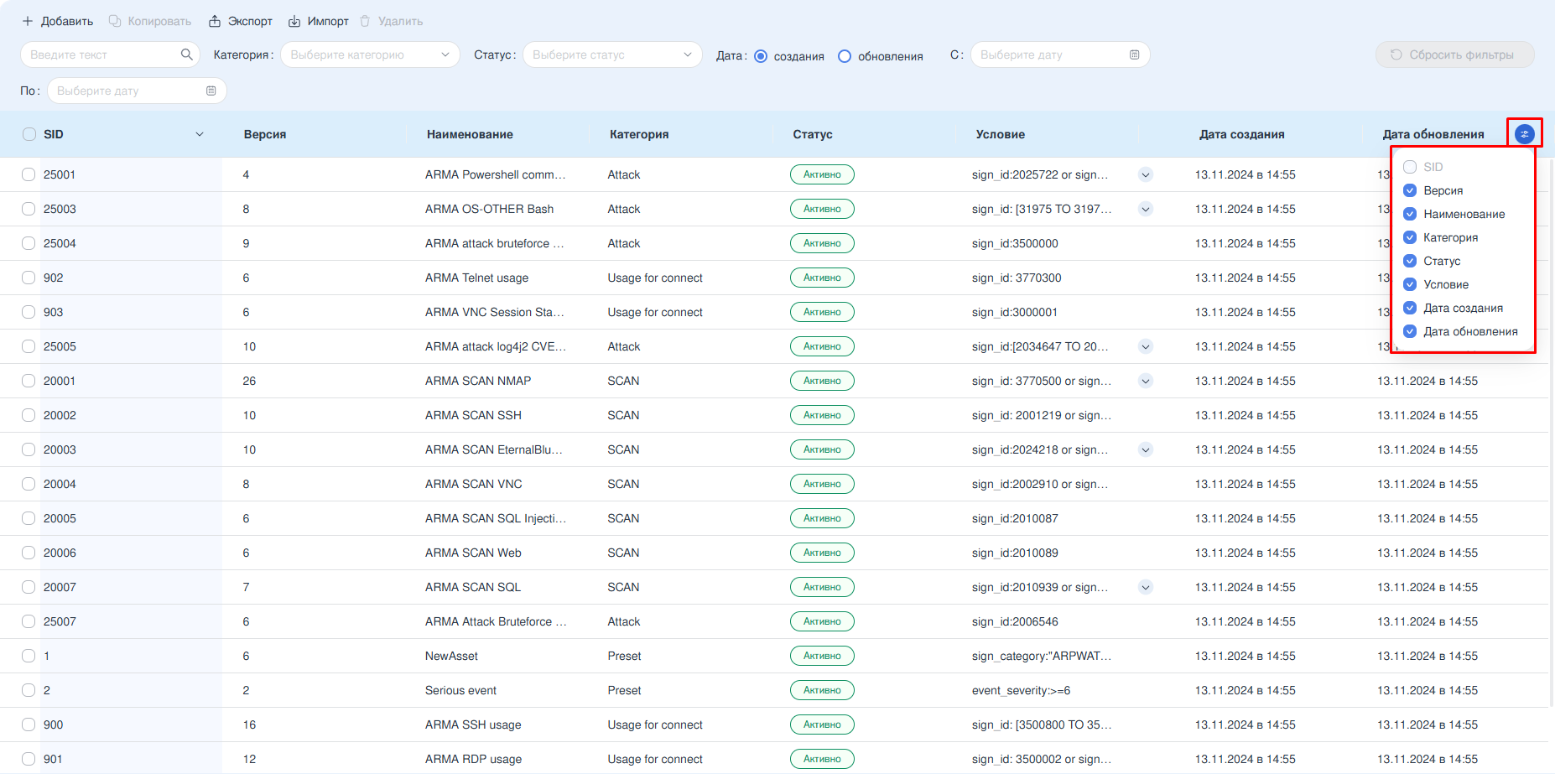Click the calendar icon in the 'По' date field
Viewport: 1555px width, 779px height.
tap(211, 91)
